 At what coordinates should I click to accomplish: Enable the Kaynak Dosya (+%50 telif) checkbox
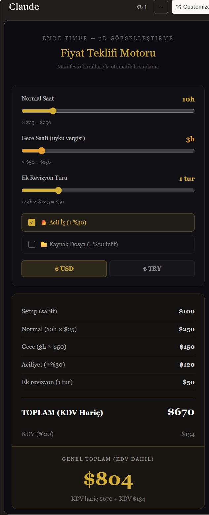(x=32, y=245)
